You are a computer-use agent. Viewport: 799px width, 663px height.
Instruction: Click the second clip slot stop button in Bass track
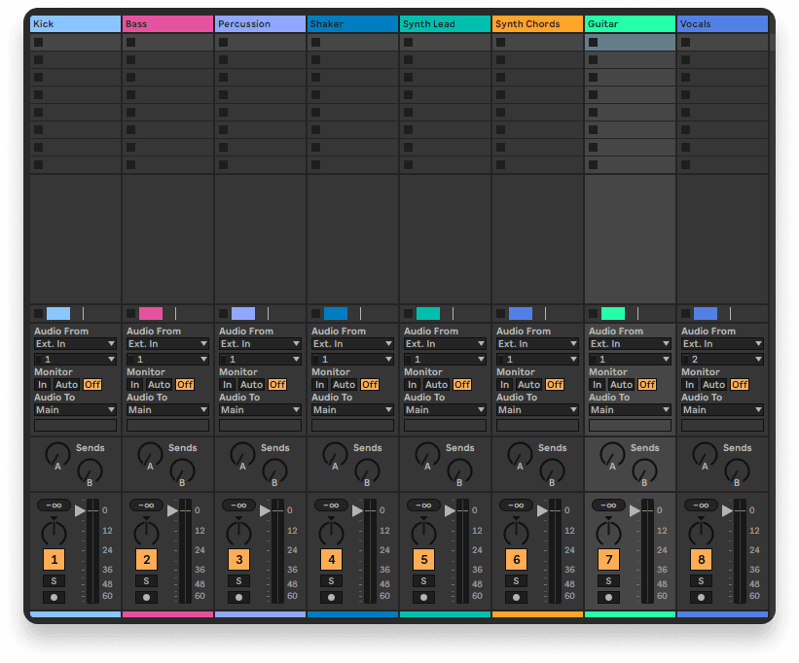tap(131, 60)
